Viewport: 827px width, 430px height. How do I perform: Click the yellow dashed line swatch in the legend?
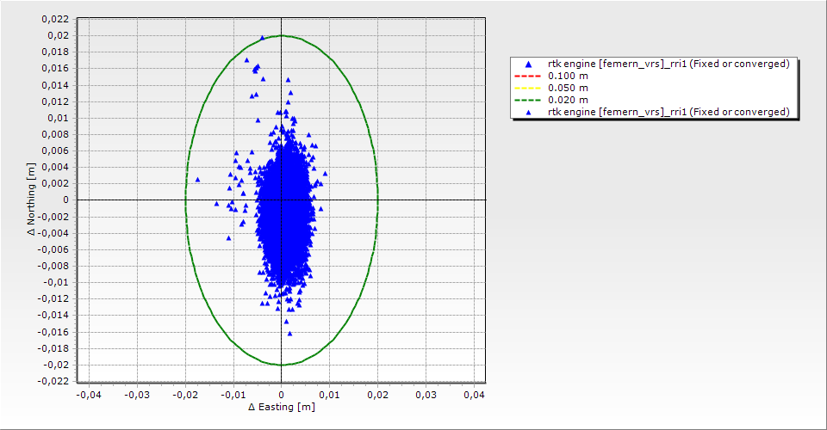pyautogui.click(x=527, y=88)
